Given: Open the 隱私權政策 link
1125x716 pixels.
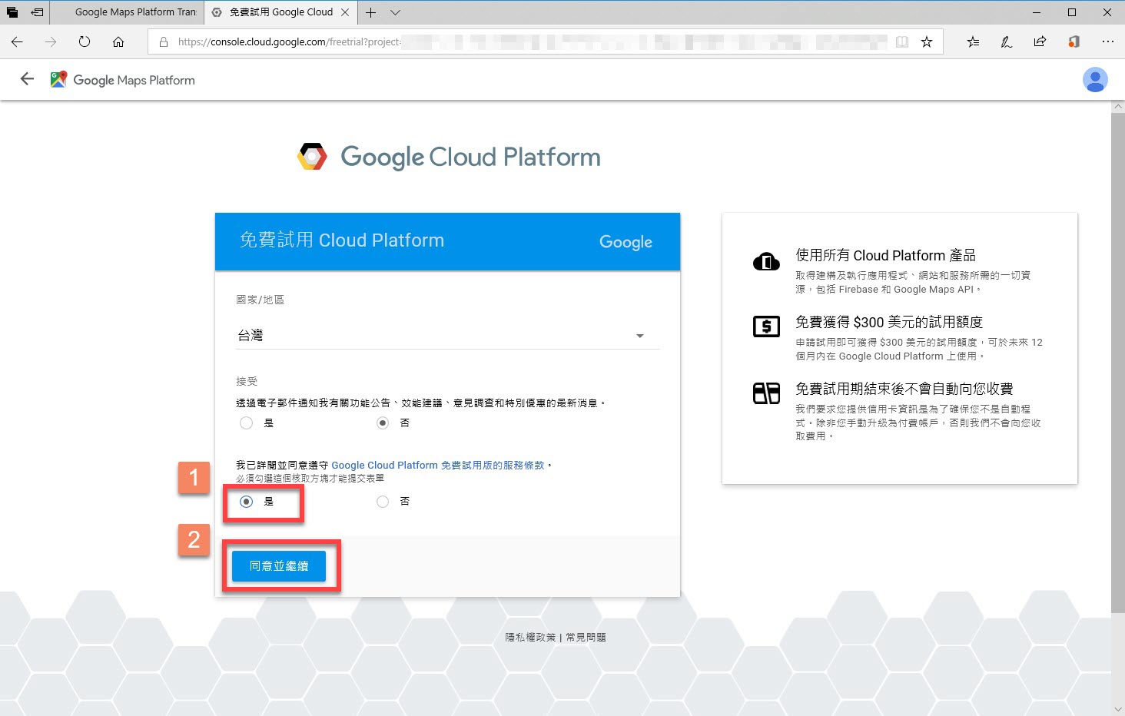Looking at the screenshot, I should (x=530, y=637).
